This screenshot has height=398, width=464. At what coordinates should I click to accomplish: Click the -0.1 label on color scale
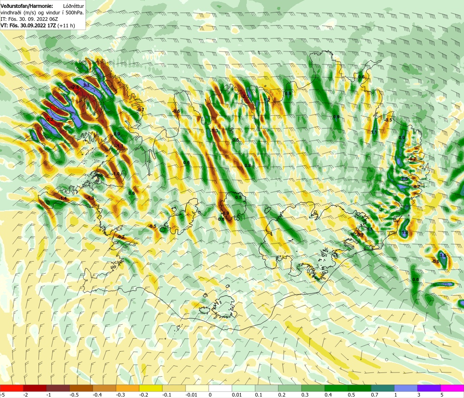[167, 395]
